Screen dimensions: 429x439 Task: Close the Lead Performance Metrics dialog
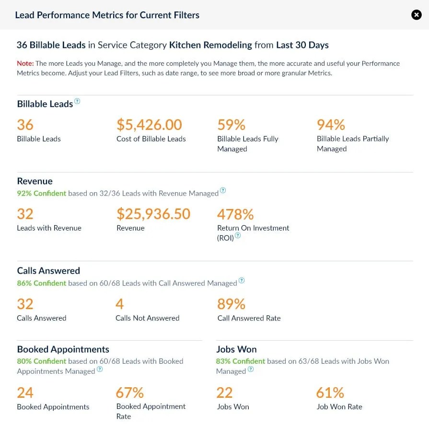point(417,15)
